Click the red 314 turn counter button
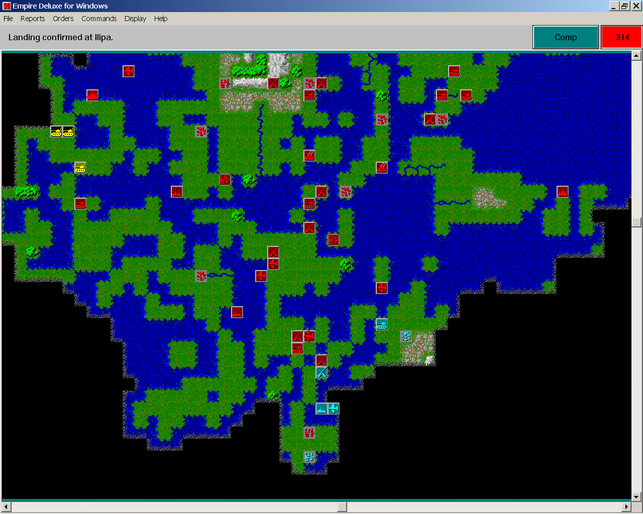 pos(622,37)
